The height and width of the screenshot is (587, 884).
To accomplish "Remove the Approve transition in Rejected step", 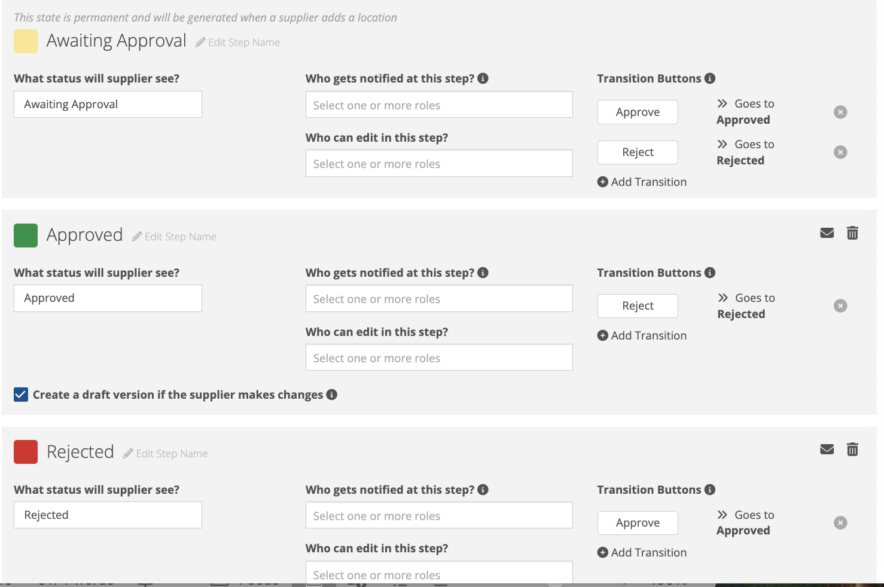I will pyautogui.click(x=840, y=523).
